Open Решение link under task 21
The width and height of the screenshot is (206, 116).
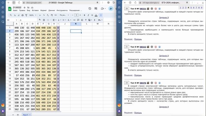coord(128,75)
